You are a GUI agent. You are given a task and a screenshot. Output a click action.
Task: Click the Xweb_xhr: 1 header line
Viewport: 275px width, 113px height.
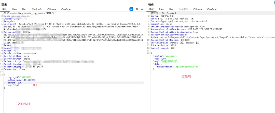pos(11,21)
